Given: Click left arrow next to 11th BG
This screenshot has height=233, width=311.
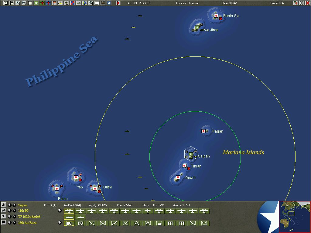Looking at the screenshot, I should click(x=9, y=211).
